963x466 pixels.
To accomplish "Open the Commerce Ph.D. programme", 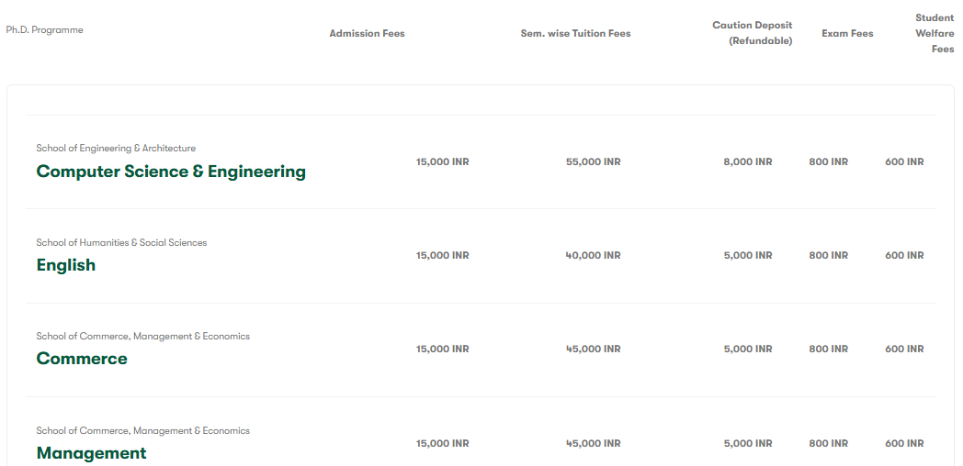I will point(82,359).
